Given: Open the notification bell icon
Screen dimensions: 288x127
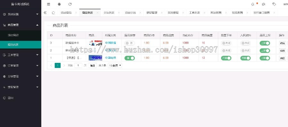Looking at the screenshot, I should click(x=253, y=4).
